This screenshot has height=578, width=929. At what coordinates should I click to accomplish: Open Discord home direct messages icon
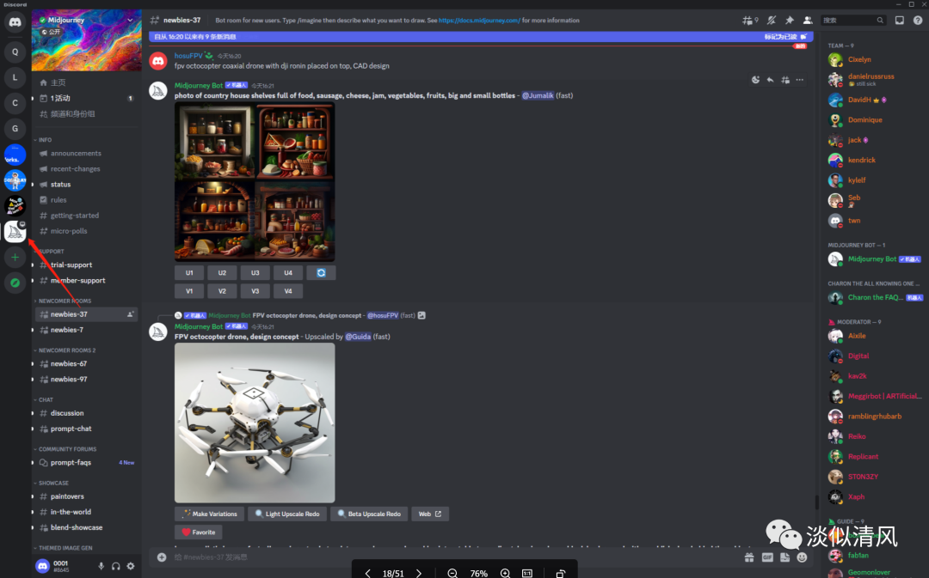pyautogui.click(x=15, y=23)
